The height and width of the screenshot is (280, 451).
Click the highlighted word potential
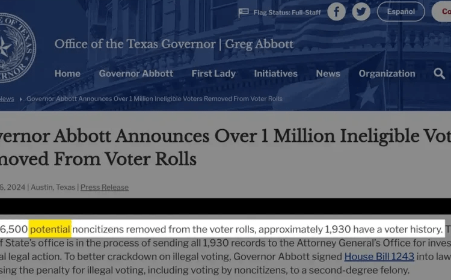pyautogui.click(x=50, y=230)
